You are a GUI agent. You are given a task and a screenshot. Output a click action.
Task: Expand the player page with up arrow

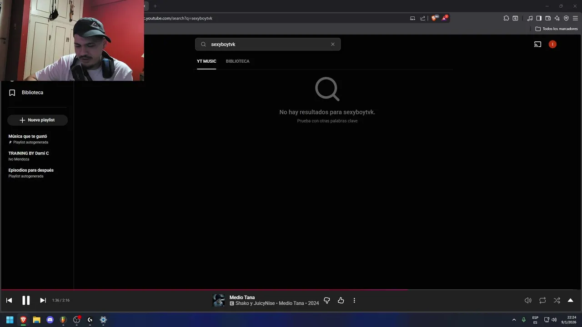(x=570, y=300)
